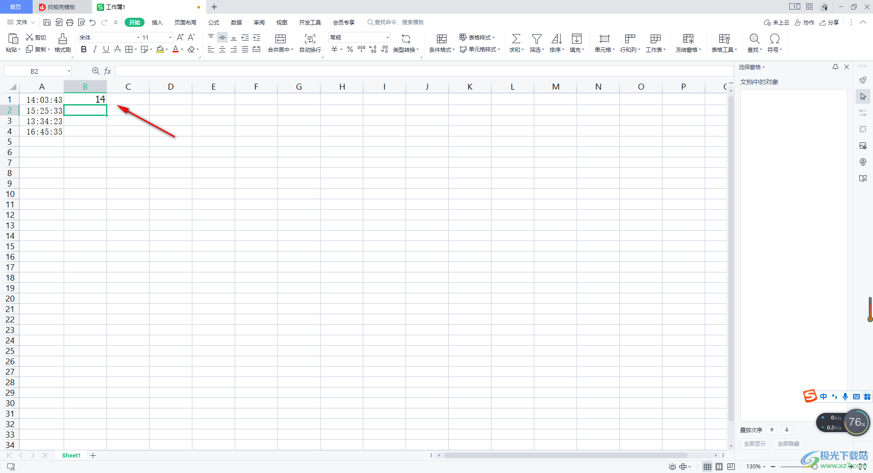Click the Rows and Columns (行和列) icon

click(630, 39)
